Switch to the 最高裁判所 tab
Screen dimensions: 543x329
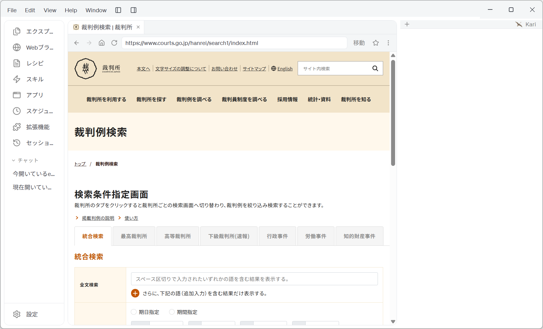134,236
